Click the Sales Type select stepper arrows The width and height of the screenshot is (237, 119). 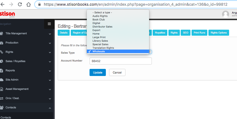pyautogui.click(x=150, y=52)
